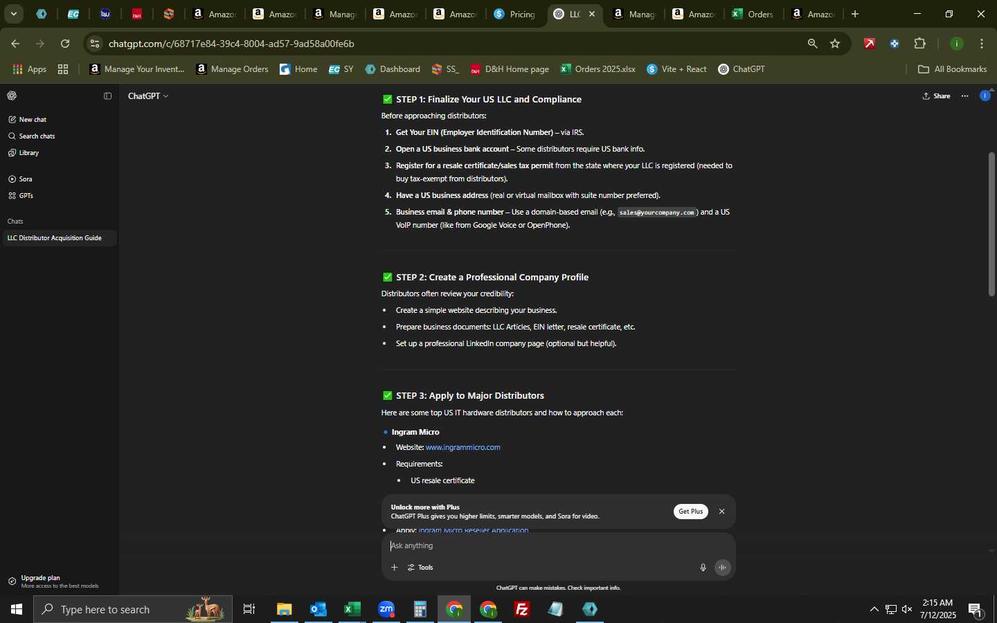Open the D&H Home page bookmark

(x=510, y=69)
